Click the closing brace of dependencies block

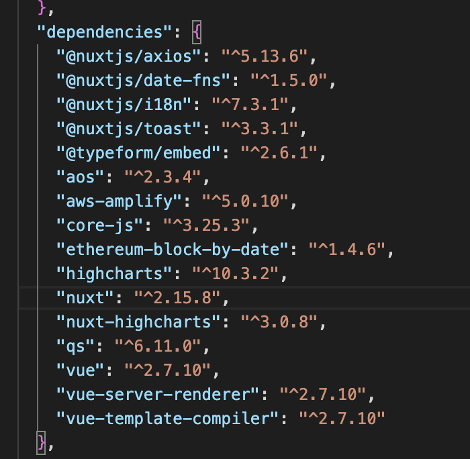coord(42,442)
